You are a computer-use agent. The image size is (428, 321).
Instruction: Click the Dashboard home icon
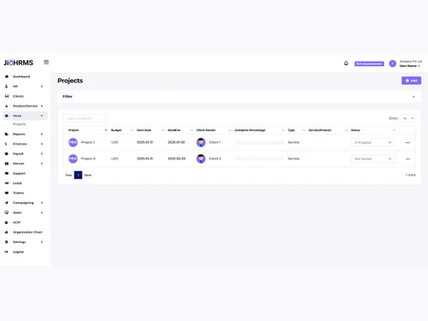pos(7,76)
